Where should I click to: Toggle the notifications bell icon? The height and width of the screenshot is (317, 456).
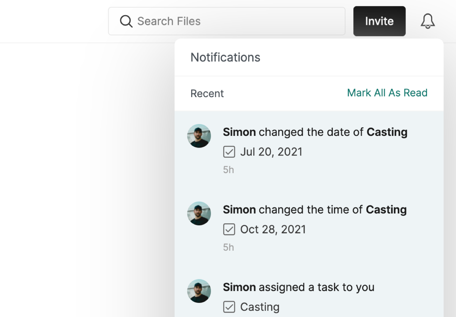coord(428,21)
